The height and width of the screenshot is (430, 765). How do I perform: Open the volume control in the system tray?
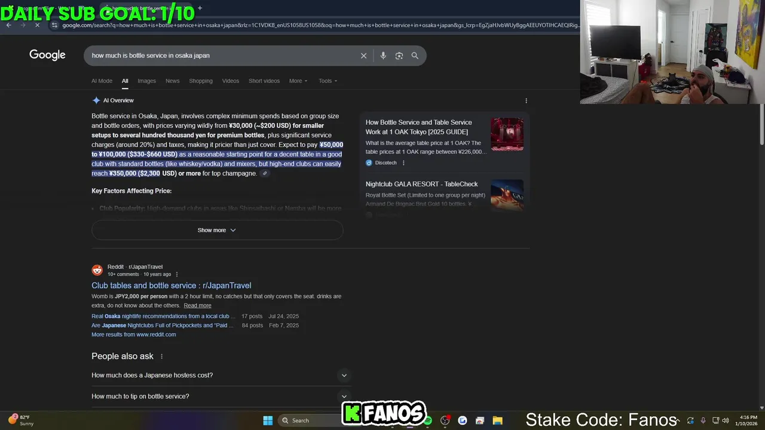coord(726,420)
